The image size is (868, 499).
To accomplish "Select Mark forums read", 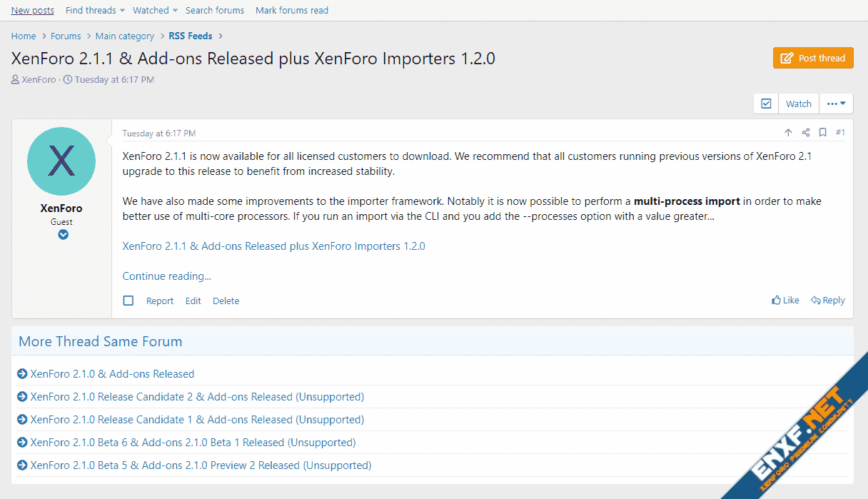I will 292,10.
